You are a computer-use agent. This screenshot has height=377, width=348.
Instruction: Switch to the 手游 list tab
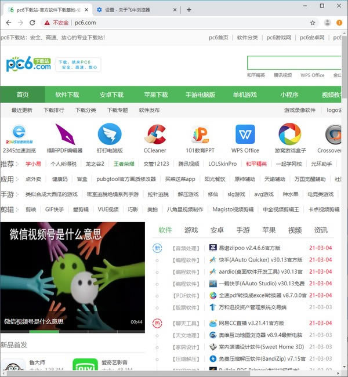(243, 230)
